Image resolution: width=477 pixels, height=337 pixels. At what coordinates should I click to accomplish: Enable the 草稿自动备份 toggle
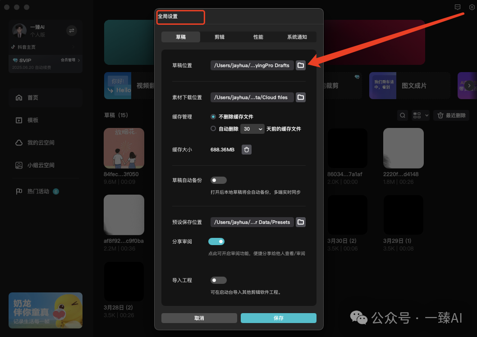[218, 180]
